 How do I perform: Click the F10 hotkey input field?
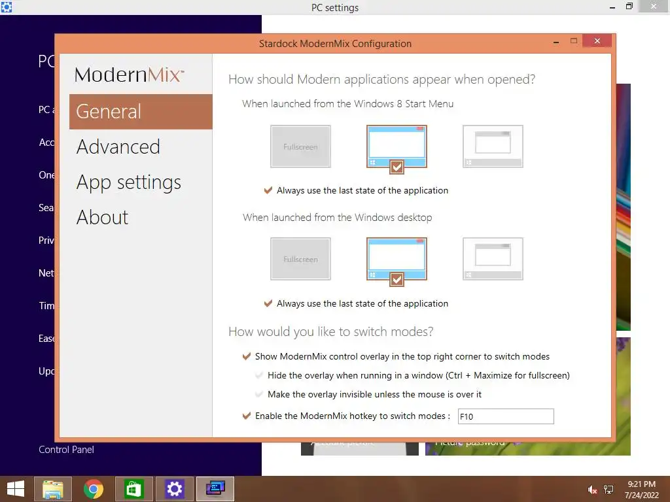coord(506,416)
